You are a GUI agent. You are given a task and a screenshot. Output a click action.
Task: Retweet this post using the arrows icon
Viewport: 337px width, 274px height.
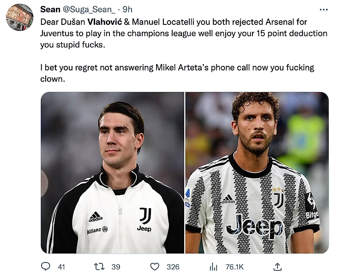99,267
